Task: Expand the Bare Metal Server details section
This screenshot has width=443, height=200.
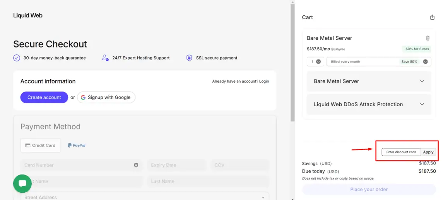Action: click(369, 81)
